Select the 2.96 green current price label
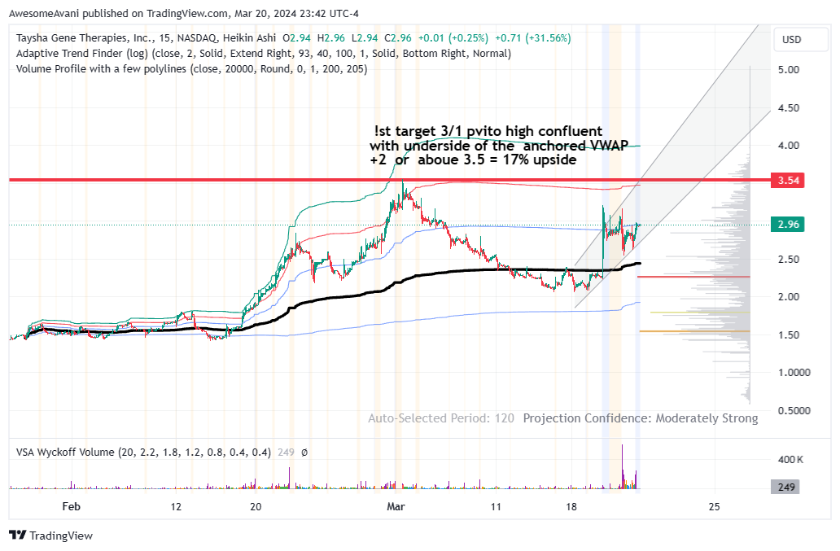 (x=788, y=225)
